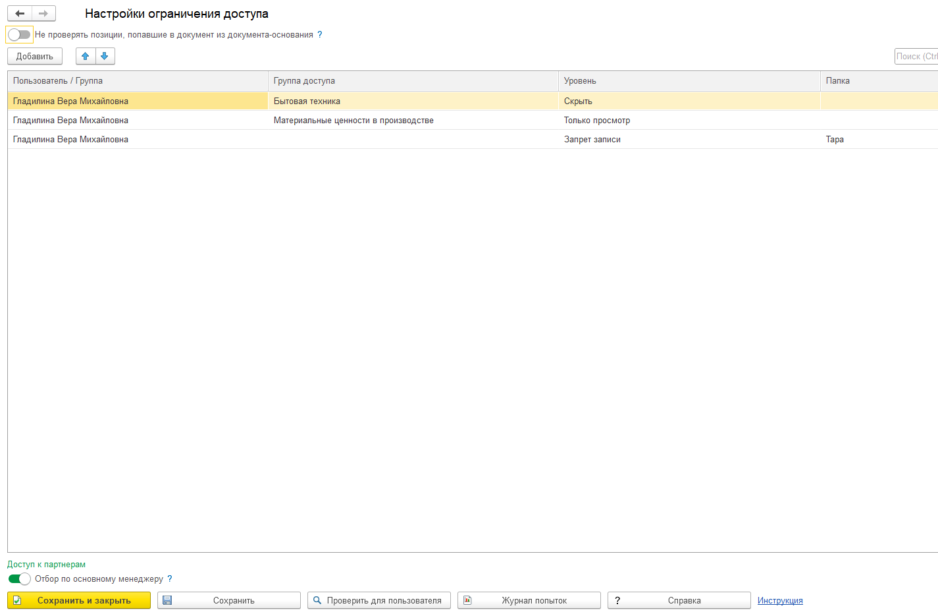The image size is (938, 616).
Task: Select user cell in 'Только просмотр' row
Action: 138,121
